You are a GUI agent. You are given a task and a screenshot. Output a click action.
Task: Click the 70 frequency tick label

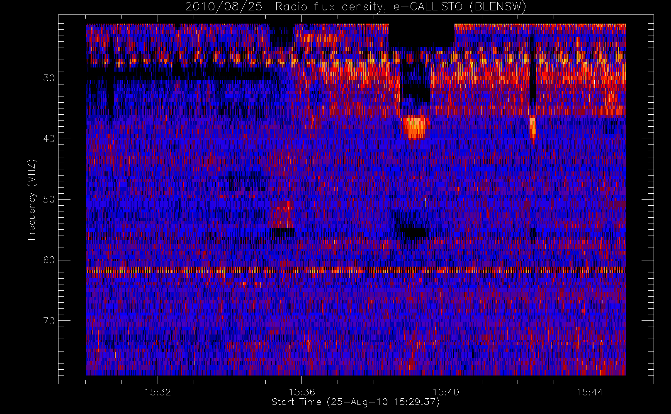pos(49,321)
